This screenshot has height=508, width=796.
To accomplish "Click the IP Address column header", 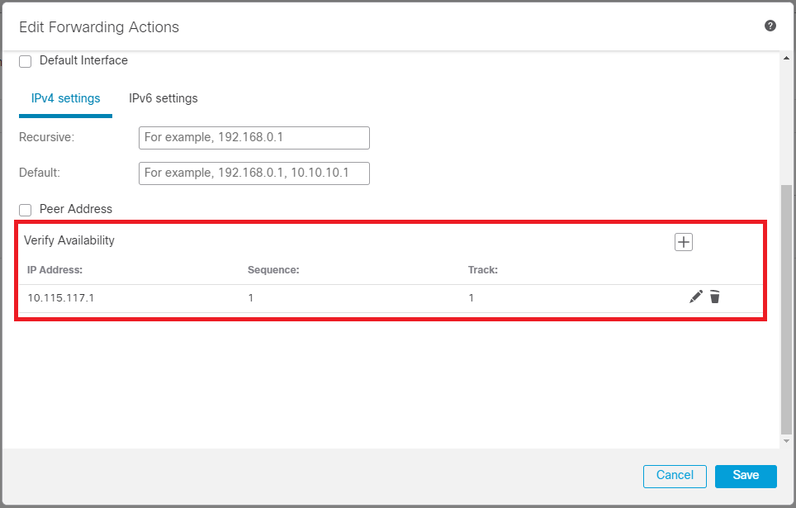I will [55, 270].
